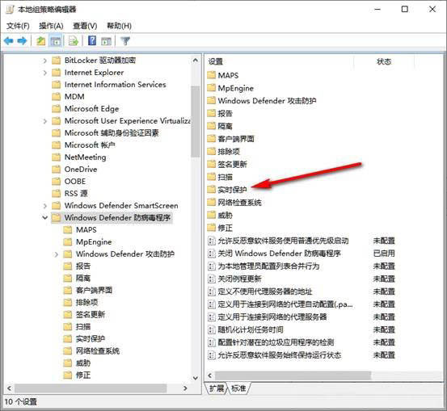
Task: Expand the BitLocker 驱动器加密 tree node
Action: point(44,61)
